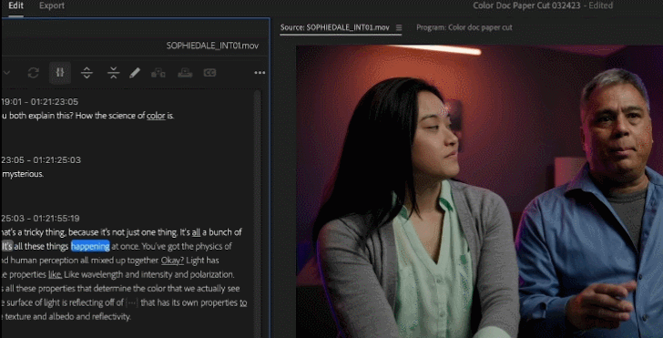663x338 pixels.
Task: Click the underlined "Okay?" in transcript
Action: click(172, 261)
